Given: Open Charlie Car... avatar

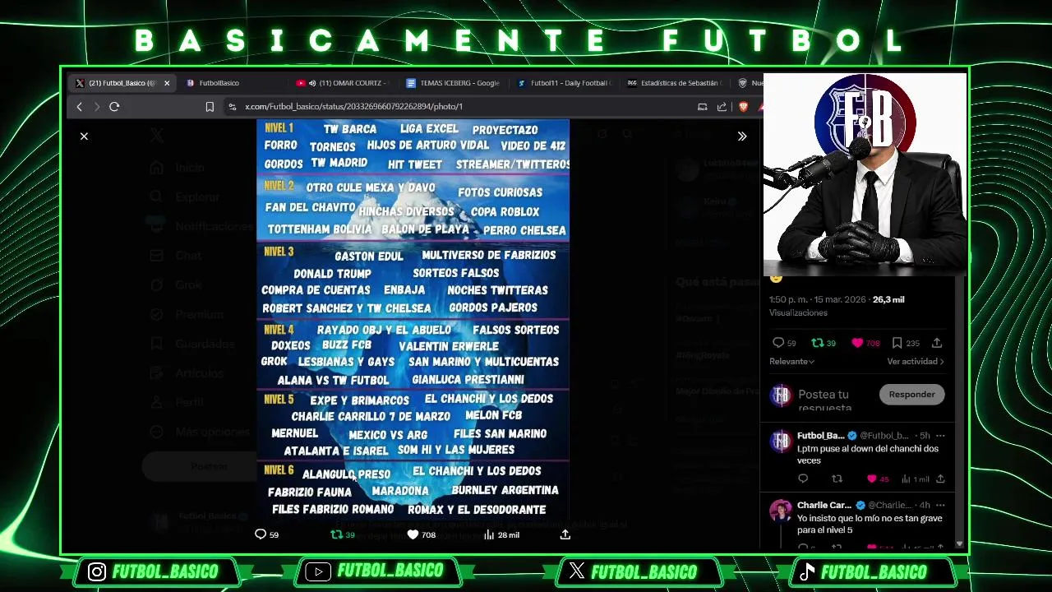Looking at the screenshot, I should pos(781,511).
